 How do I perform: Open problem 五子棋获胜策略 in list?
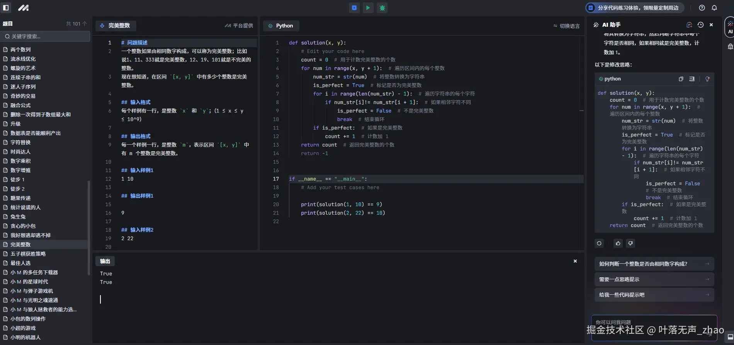click(x=28, y=254)
